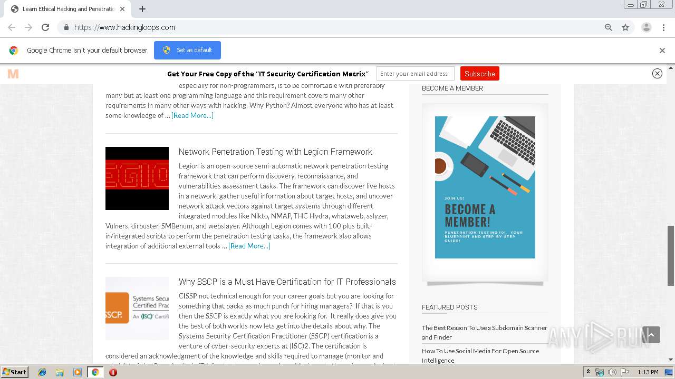Select the Learn Ethical Hacking tab
The width and height of the screenshot is (675, 379).
coord(67,9)
